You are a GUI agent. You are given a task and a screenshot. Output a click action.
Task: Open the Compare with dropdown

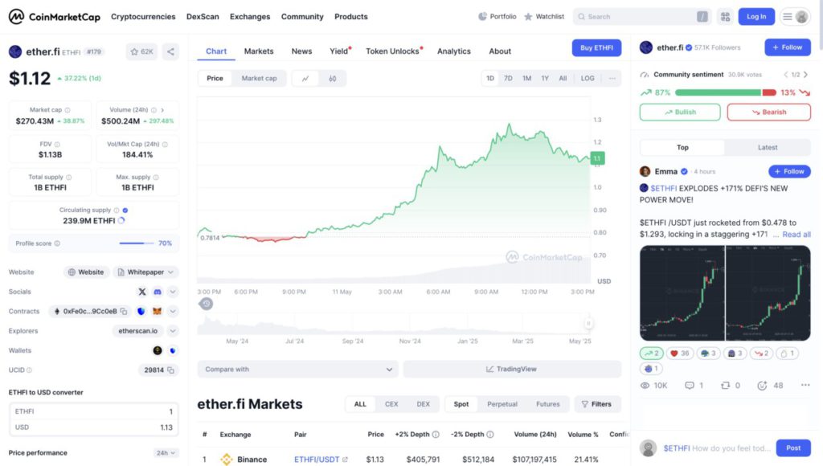pos(297,370)
